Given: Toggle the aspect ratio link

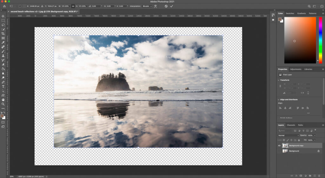Looking at the screenshot, I should tap(73, 6).
